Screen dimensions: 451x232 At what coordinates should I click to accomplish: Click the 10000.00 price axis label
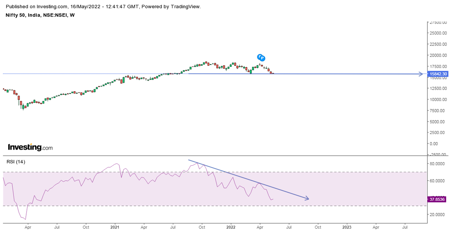click(439, 99)
